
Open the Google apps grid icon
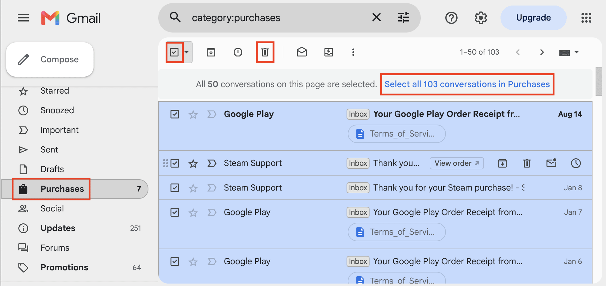coord(586,18)
